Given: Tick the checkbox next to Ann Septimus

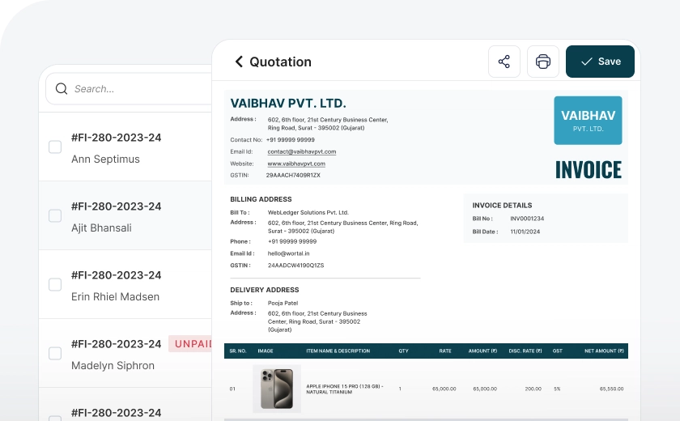Looking at the screenshot, I should click(x=55, y=147).
